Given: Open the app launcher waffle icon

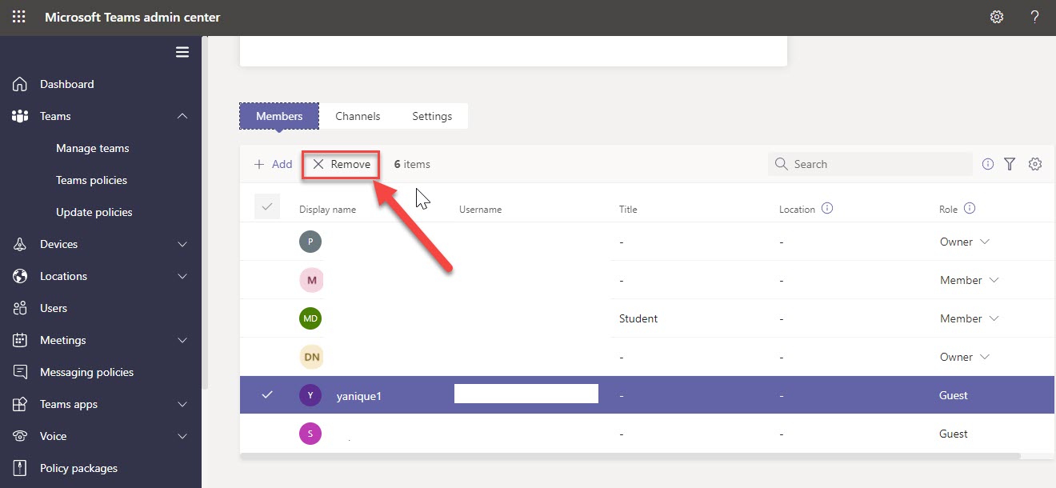Looking at the screenshot, I should tap(19, 17).
